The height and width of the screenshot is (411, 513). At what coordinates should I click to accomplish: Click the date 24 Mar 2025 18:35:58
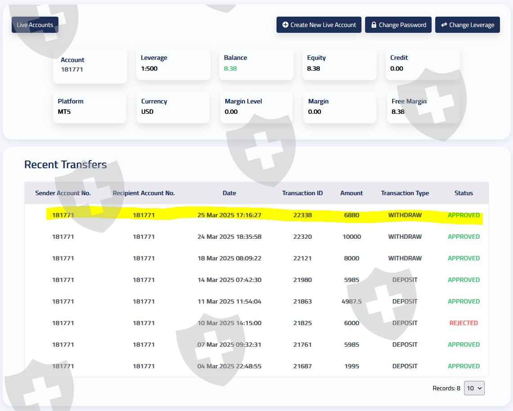pos(229,237)
